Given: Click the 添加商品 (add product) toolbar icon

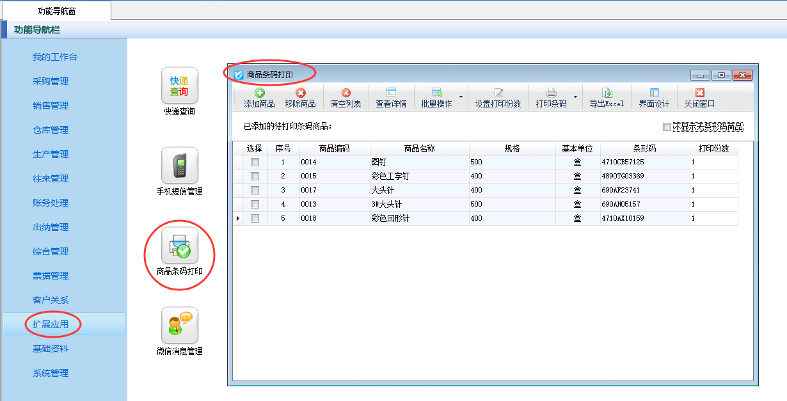Looking at the screenshot, I should [259, 93].
